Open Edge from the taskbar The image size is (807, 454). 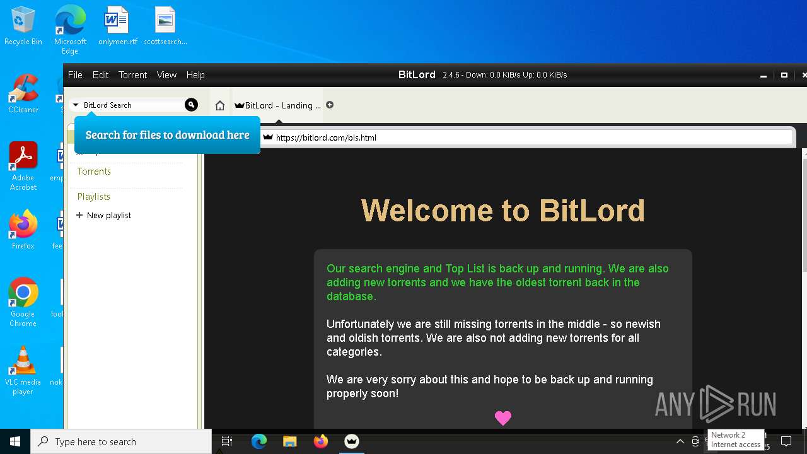(x=259, y=441)
